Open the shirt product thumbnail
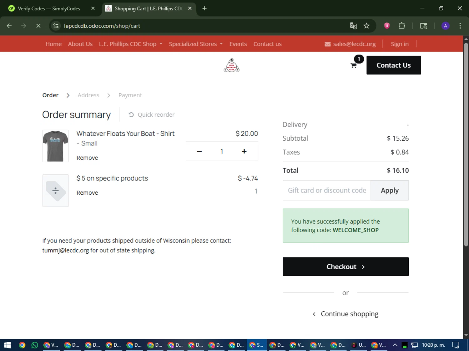This screenshot has width=469, height=351. pyautogui.click(x=55, y=146)
